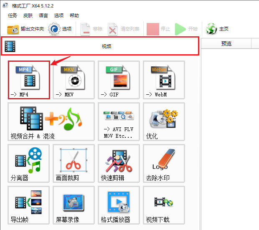Open the 画面裁剪 crop tool
Screen dimensions: 259x230
click(x=74, y=164)
